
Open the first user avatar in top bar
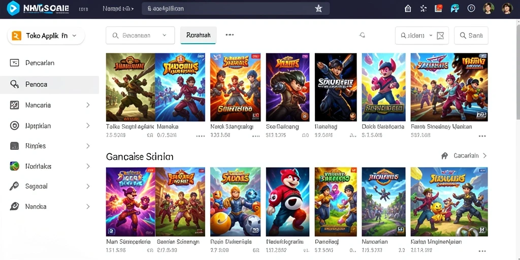click(x=489, y=8)
